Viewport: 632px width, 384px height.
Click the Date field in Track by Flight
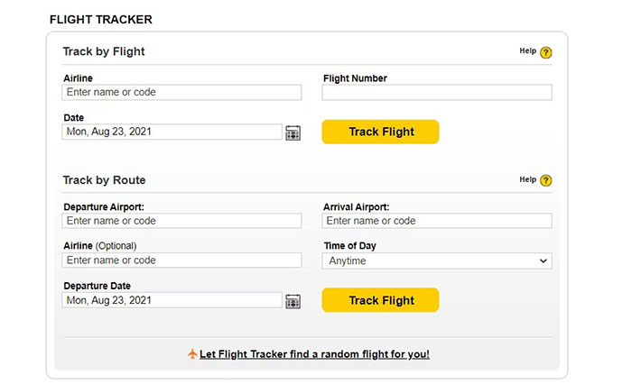(172, 132)
